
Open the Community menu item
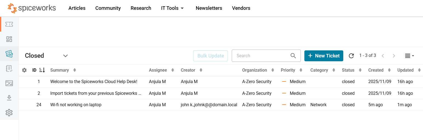point(108,8)
